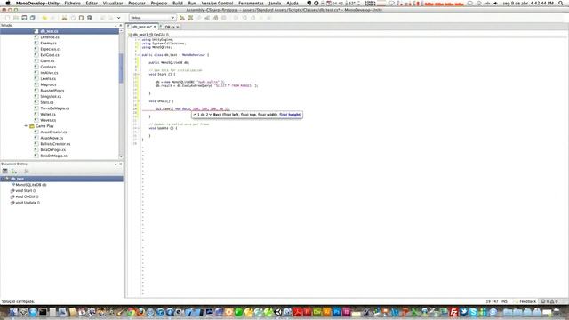The image size is (569, 320).
Task: Click the first Document Outline toolbar icon
Action: (x=5, y=172)
